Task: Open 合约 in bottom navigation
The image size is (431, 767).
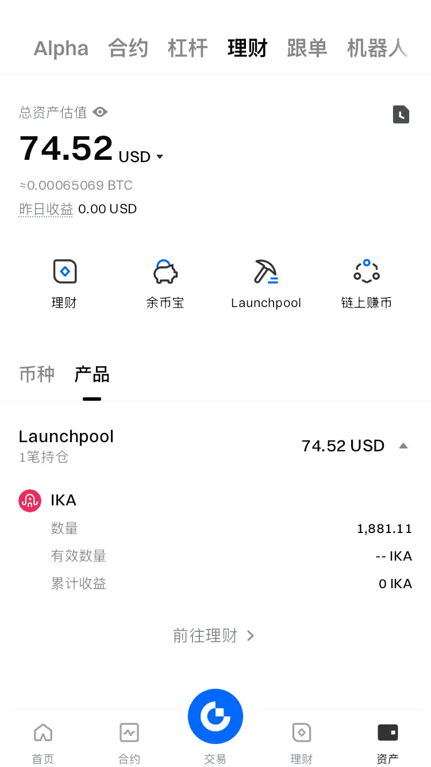Action: [129, 744]
